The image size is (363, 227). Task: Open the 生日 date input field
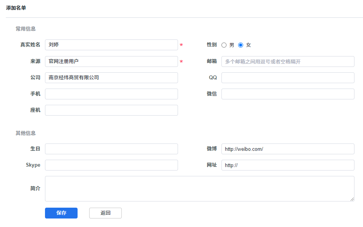(x=111, y=149)
